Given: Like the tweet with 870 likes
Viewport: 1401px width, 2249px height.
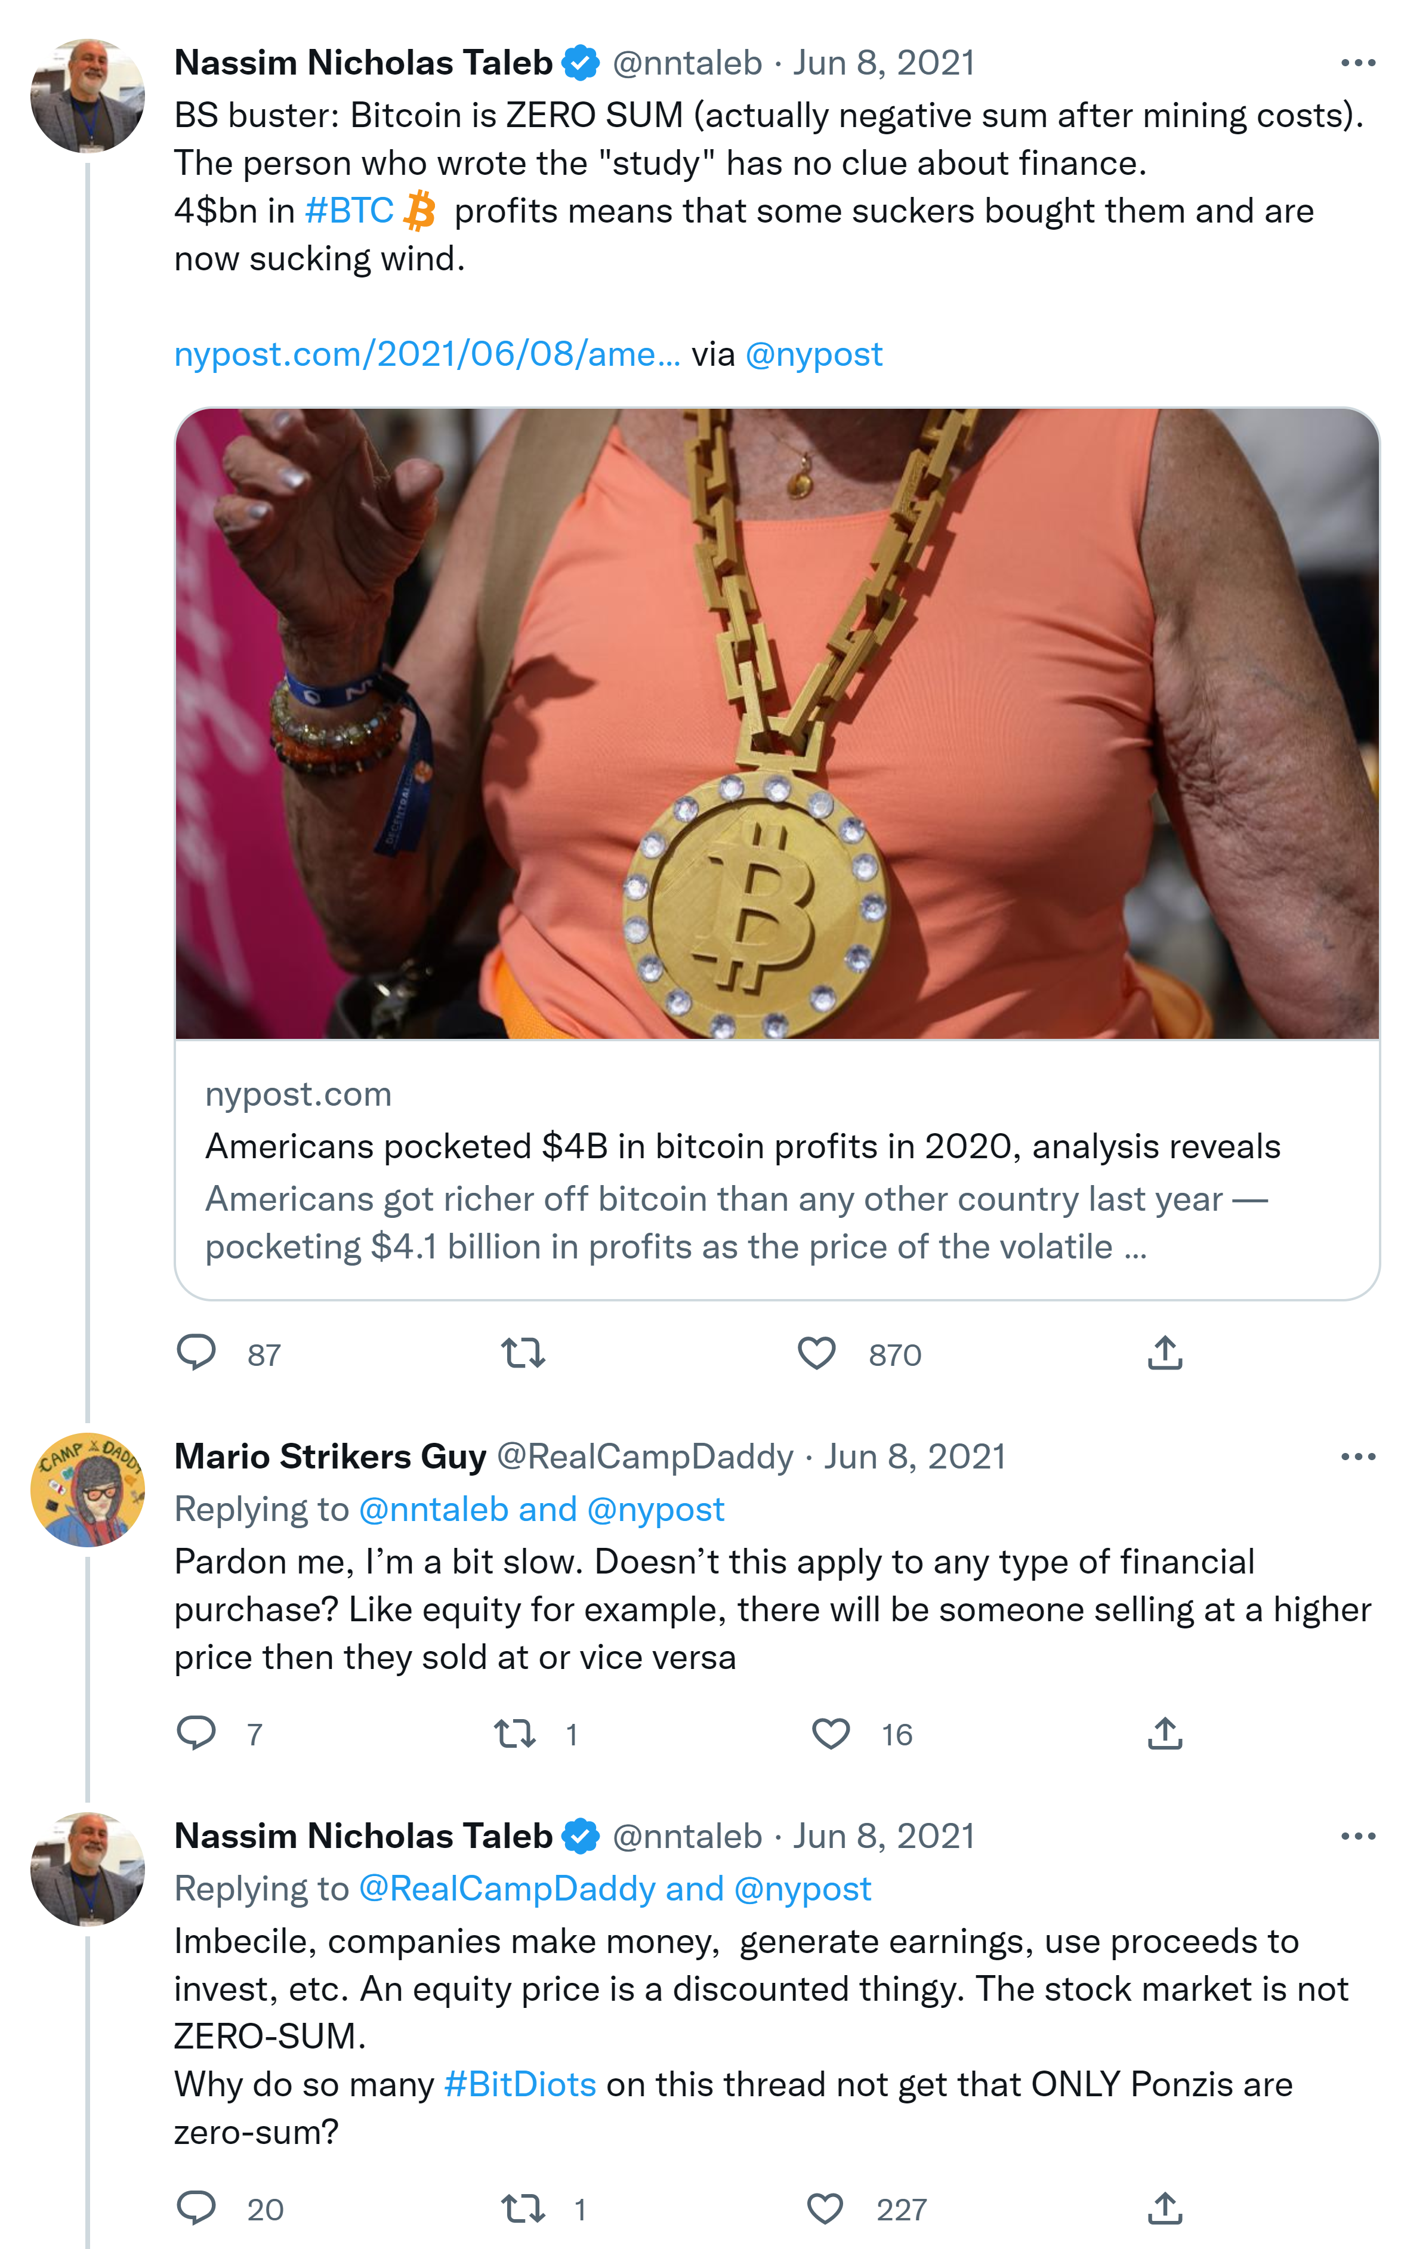Looking at the screenshot, I should point(816,1353).
